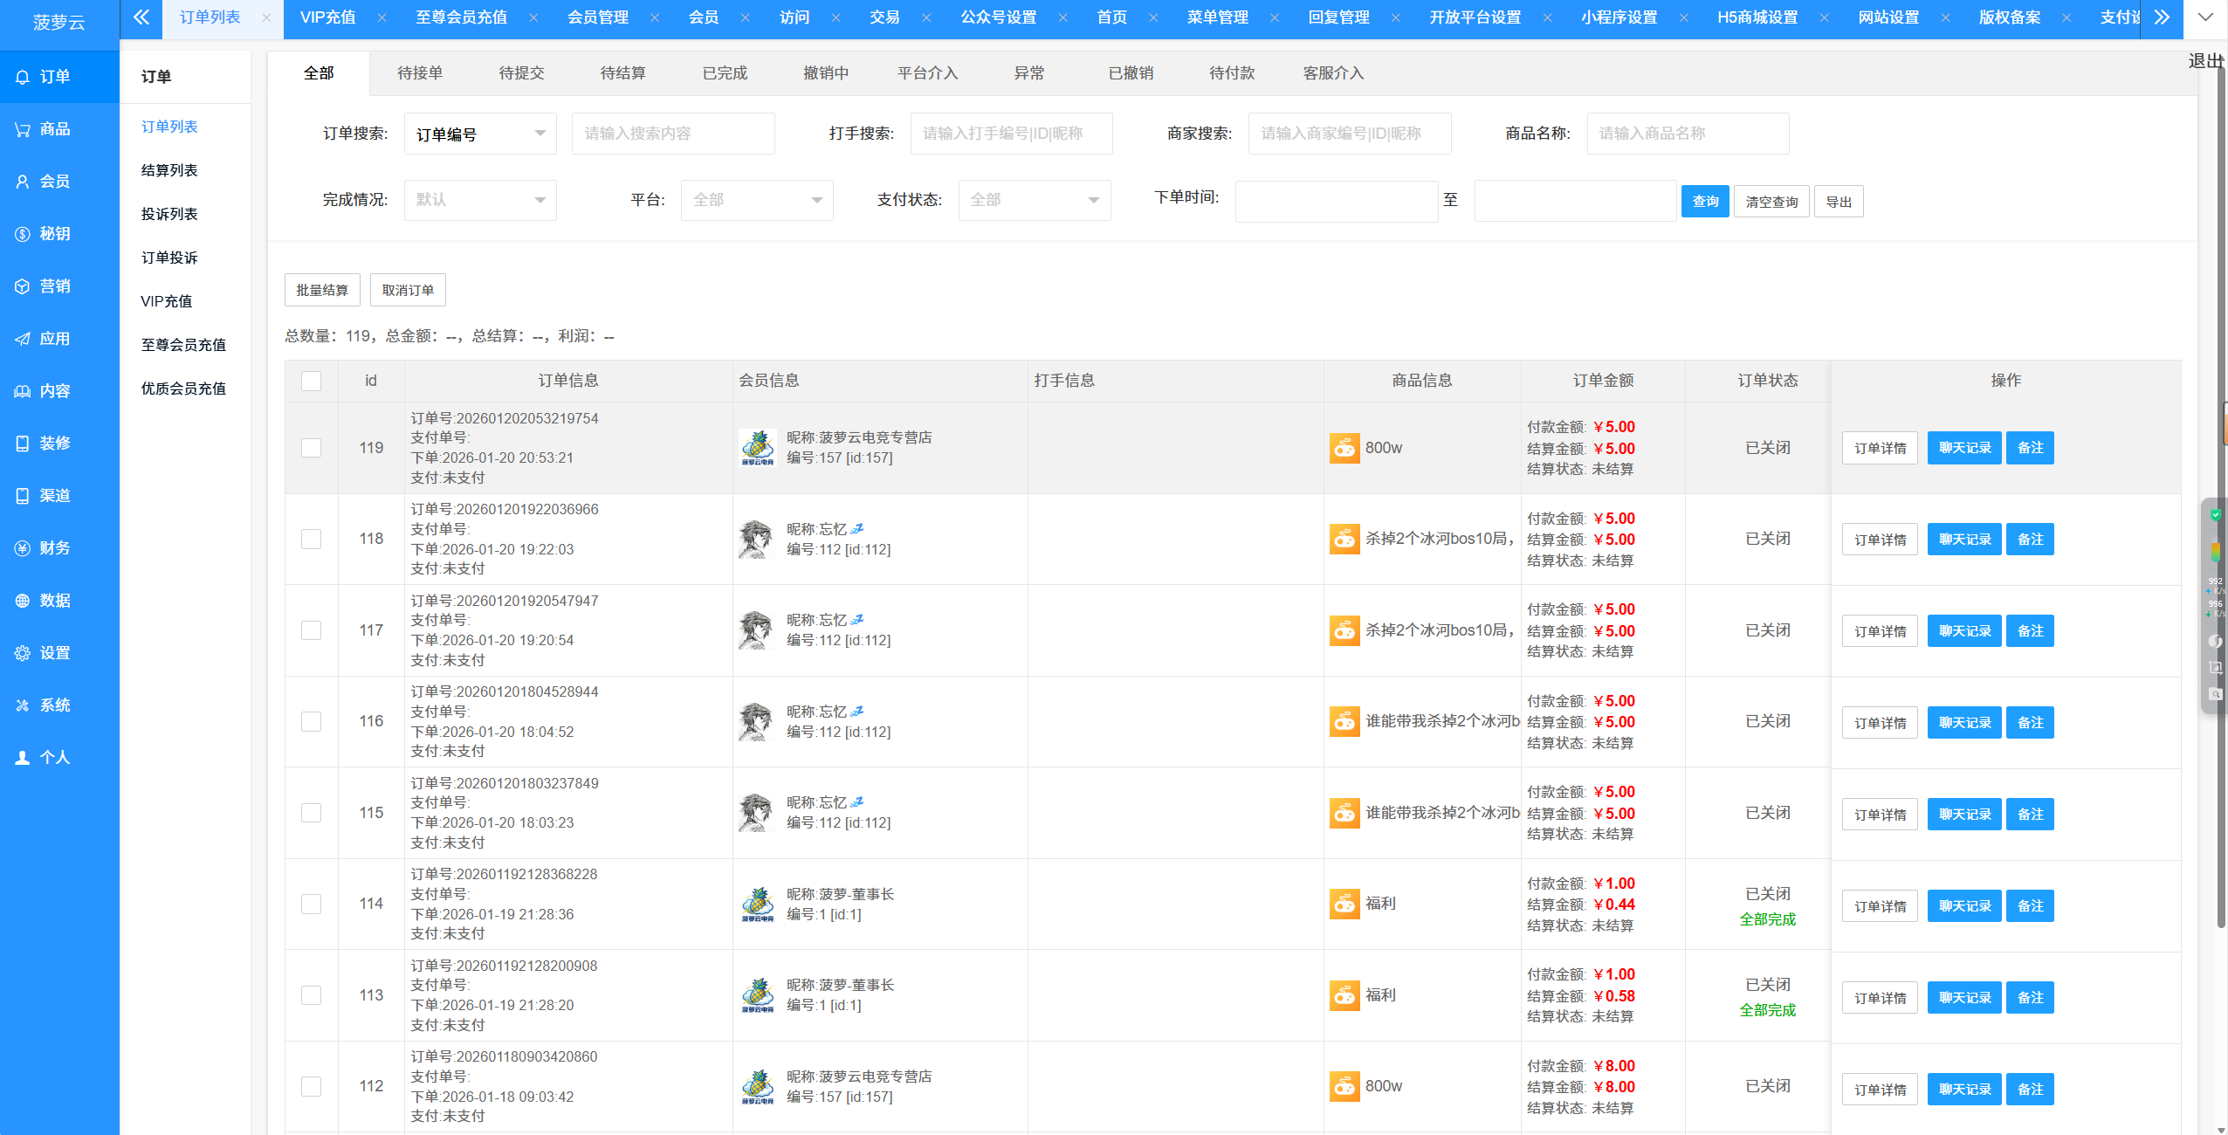Click orange product icon for order 119
The height and width of the screenshot is (1135, 2228).
click(1344, 448)
